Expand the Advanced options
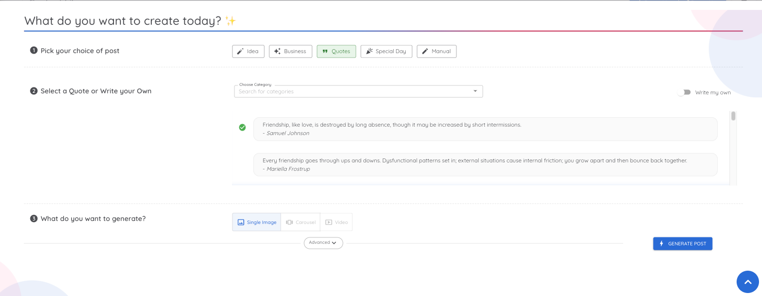Screen dimensions: 762x296 (324, 243)
